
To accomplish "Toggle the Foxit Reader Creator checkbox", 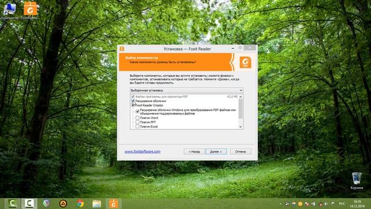I will tap(133, 105).
